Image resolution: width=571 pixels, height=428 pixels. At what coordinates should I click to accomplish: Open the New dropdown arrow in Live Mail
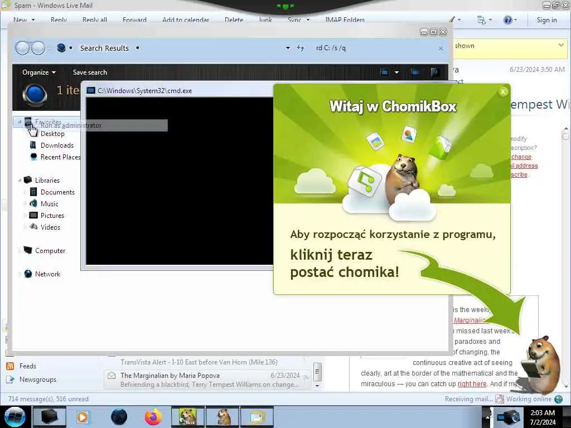pos(33,20)
